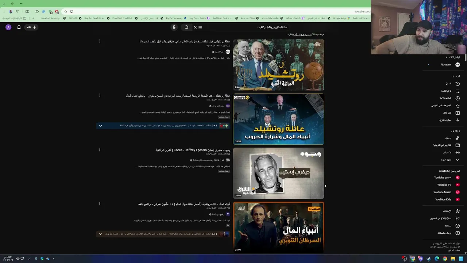Open more options for first video result
The height and width of the screenshot is (263, 467).
[x=100, y=41]
